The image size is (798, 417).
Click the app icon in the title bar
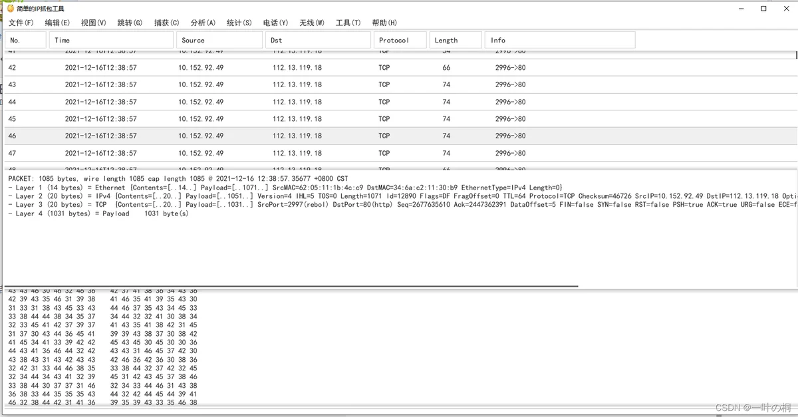(10, 9)
